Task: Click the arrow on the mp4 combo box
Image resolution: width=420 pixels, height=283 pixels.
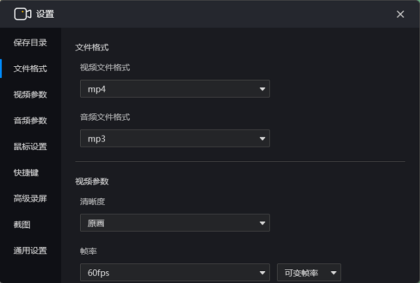Action: tap(262, 89)
